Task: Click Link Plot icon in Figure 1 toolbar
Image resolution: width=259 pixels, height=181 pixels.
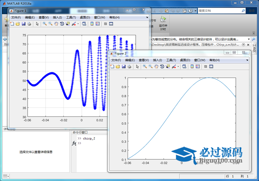Action: point(84,24)
